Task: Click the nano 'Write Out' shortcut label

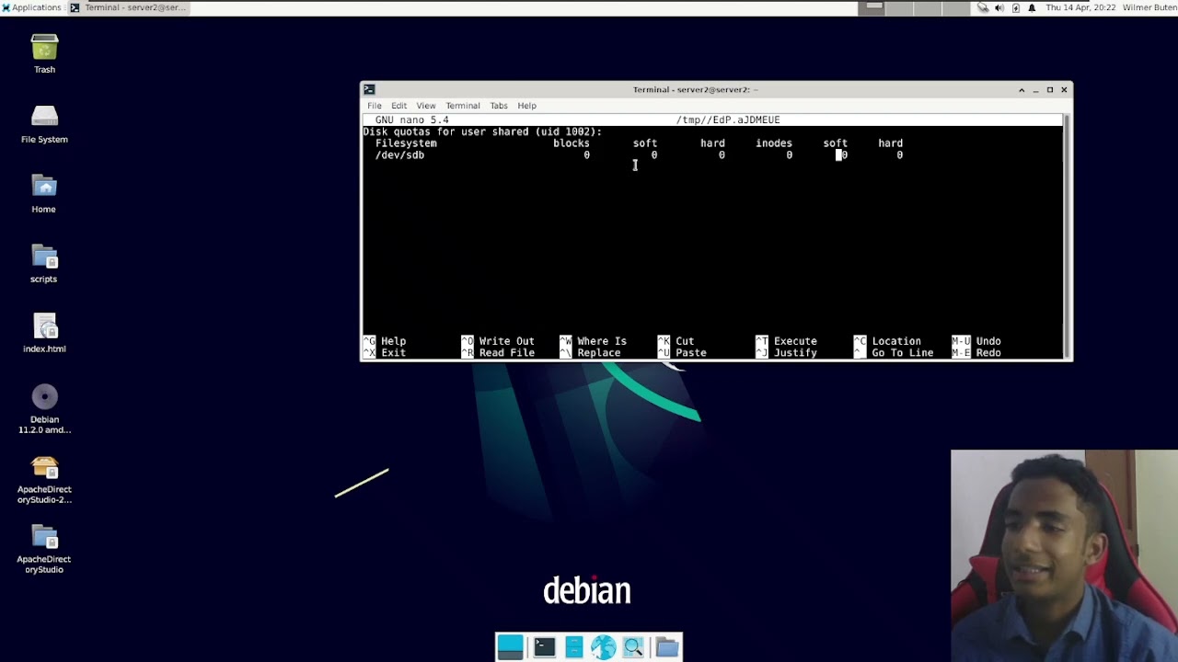Action: pyautogui.click(x=506, y=341)
